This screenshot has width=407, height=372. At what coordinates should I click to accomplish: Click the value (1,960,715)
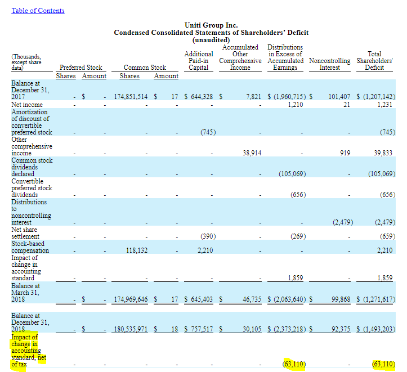pos(290,97)
